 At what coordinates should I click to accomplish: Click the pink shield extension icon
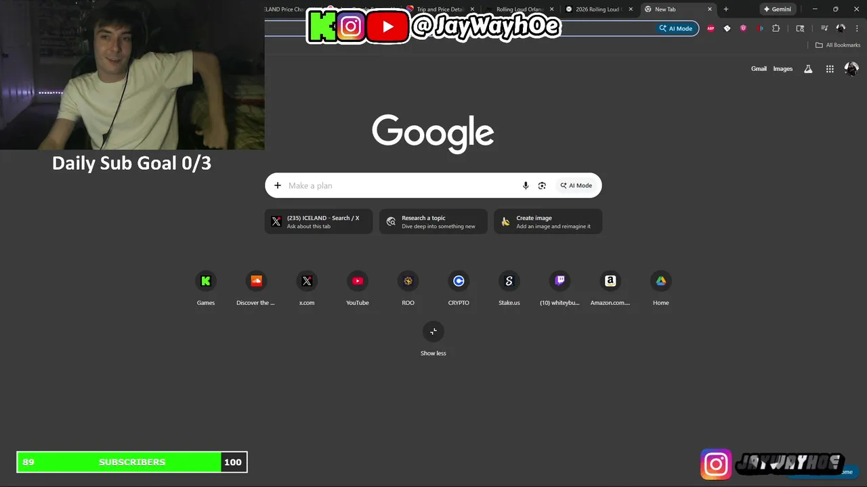tap(743, 28)
